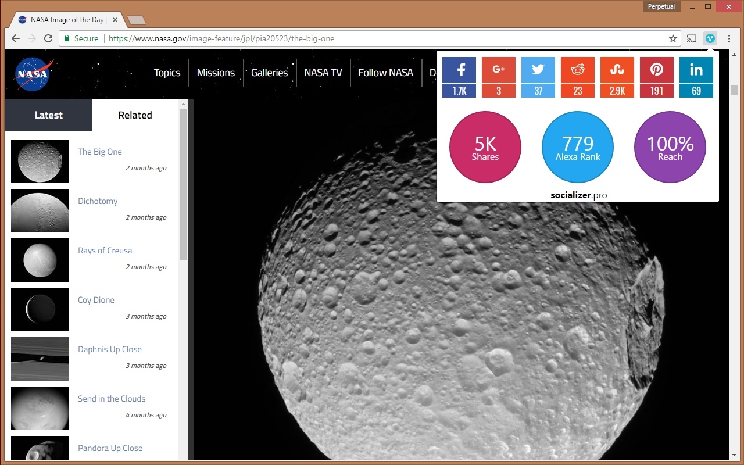Click the Perpetual profile button in title bar

pos(661,6)
